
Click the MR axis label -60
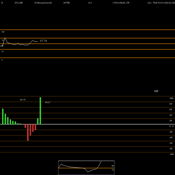tap(171, 143)
